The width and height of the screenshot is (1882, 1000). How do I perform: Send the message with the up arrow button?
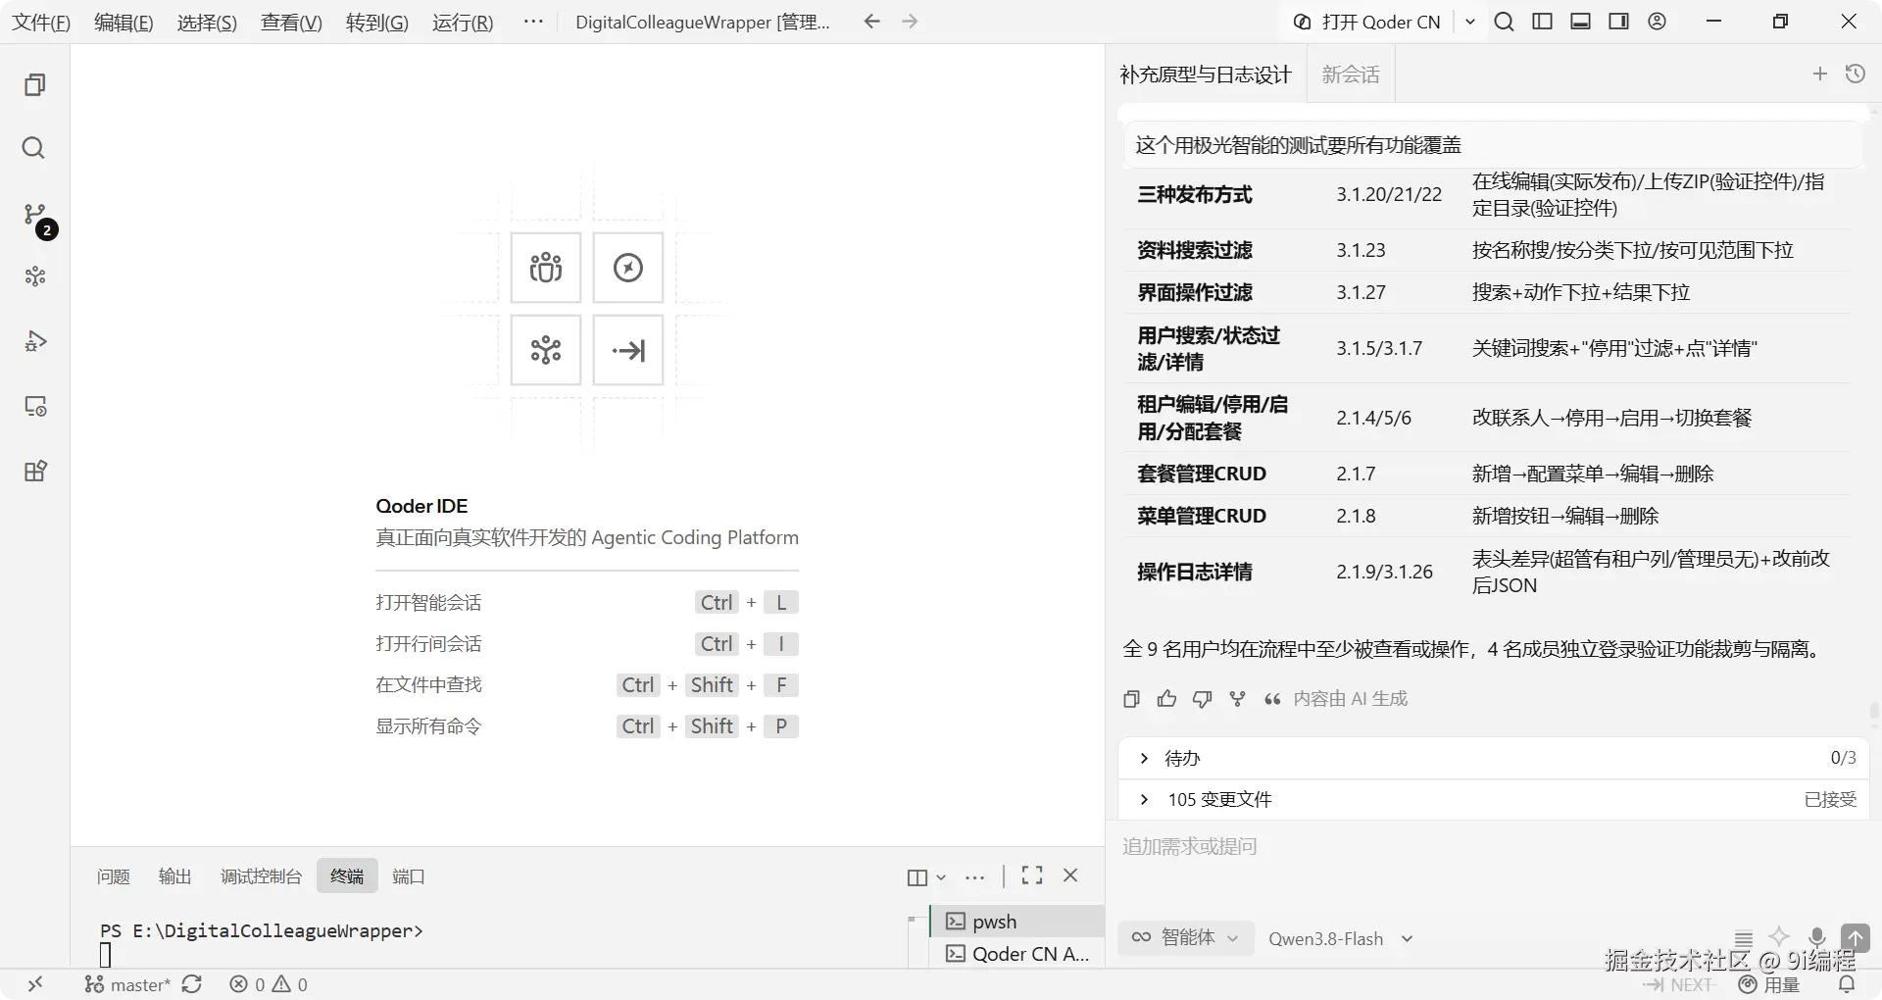click(1855, 938)
